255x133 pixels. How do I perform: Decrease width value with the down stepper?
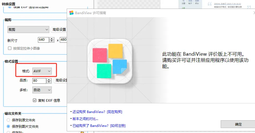tap(52, 41)
